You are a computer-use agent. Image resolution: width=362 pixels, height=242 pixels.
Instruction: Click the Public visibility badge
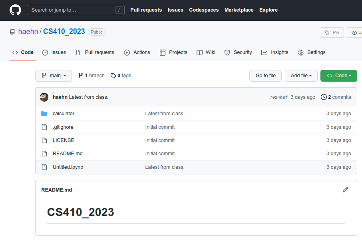point(97,32)
